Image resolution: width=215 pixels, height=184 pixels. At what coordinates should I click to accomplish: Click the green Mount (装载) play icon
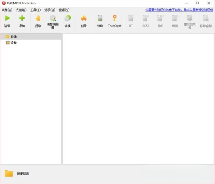(x=7, y=18)
